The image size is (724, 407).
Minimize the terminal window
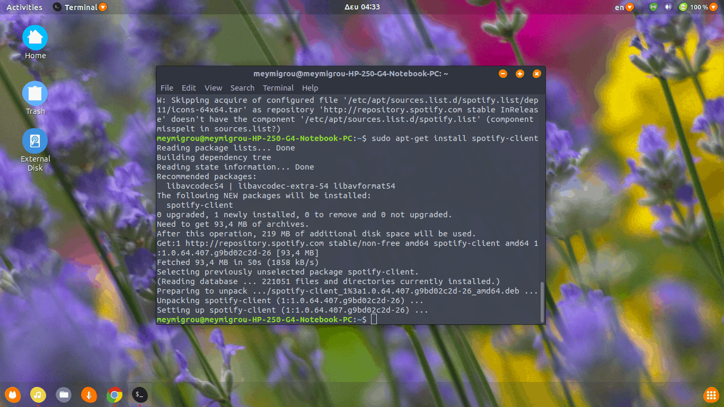[x=503, y=74]
